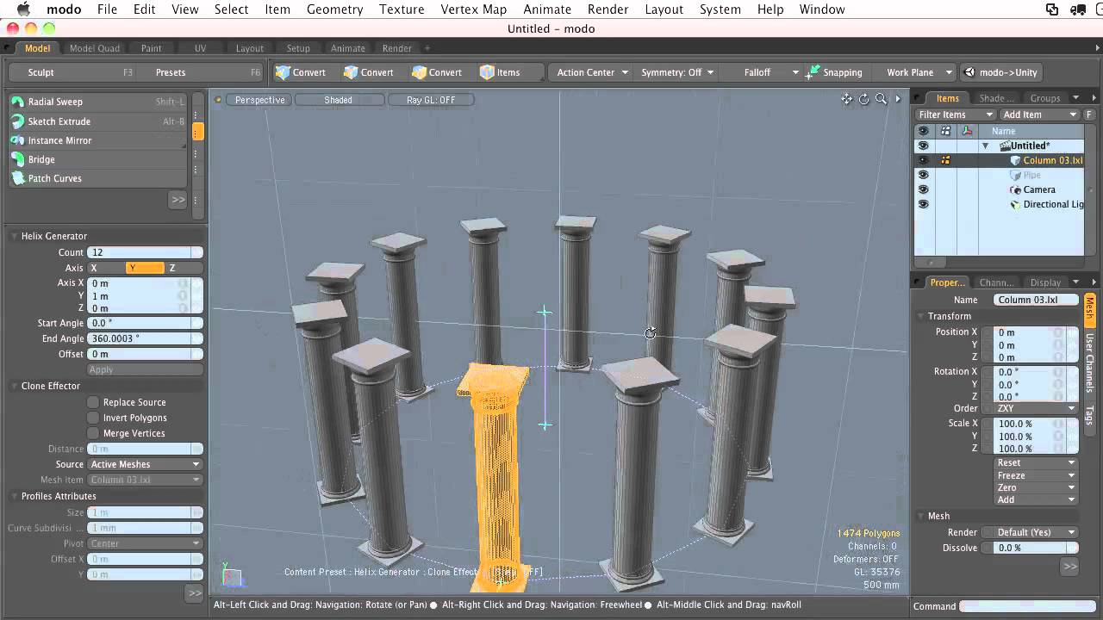Click the Apple menu icon
The height and width of the screenshot is (620, 1103).
(23, 9)
